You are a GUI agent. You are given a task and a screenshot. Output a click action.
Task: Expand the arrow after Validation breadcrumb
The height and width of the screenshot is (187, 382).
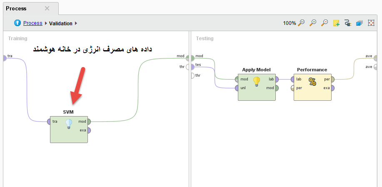coord(76,23)
